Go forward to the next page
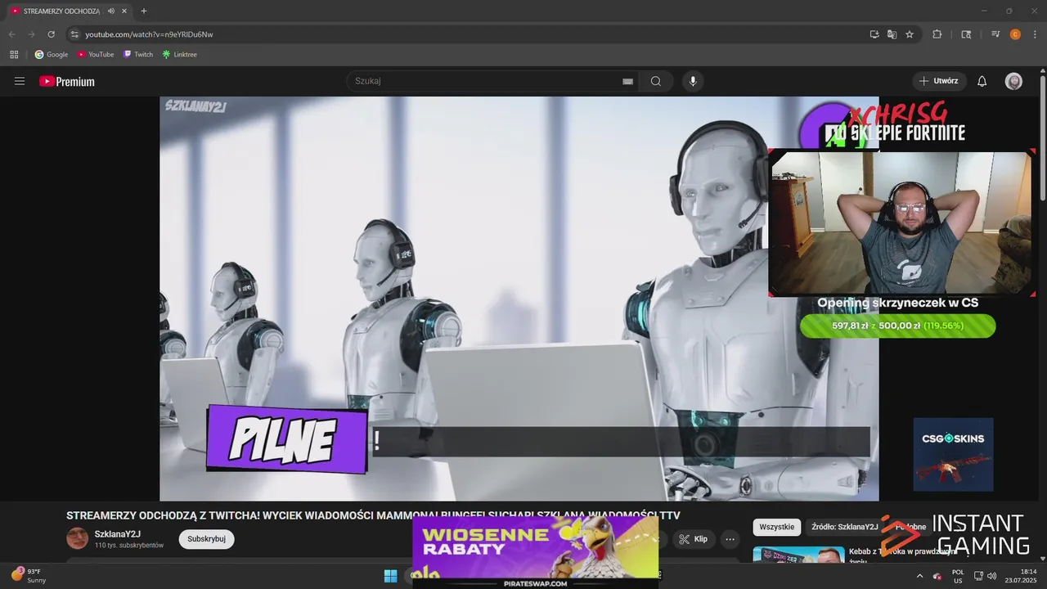 pyautogui.click(x=31, y=34)
